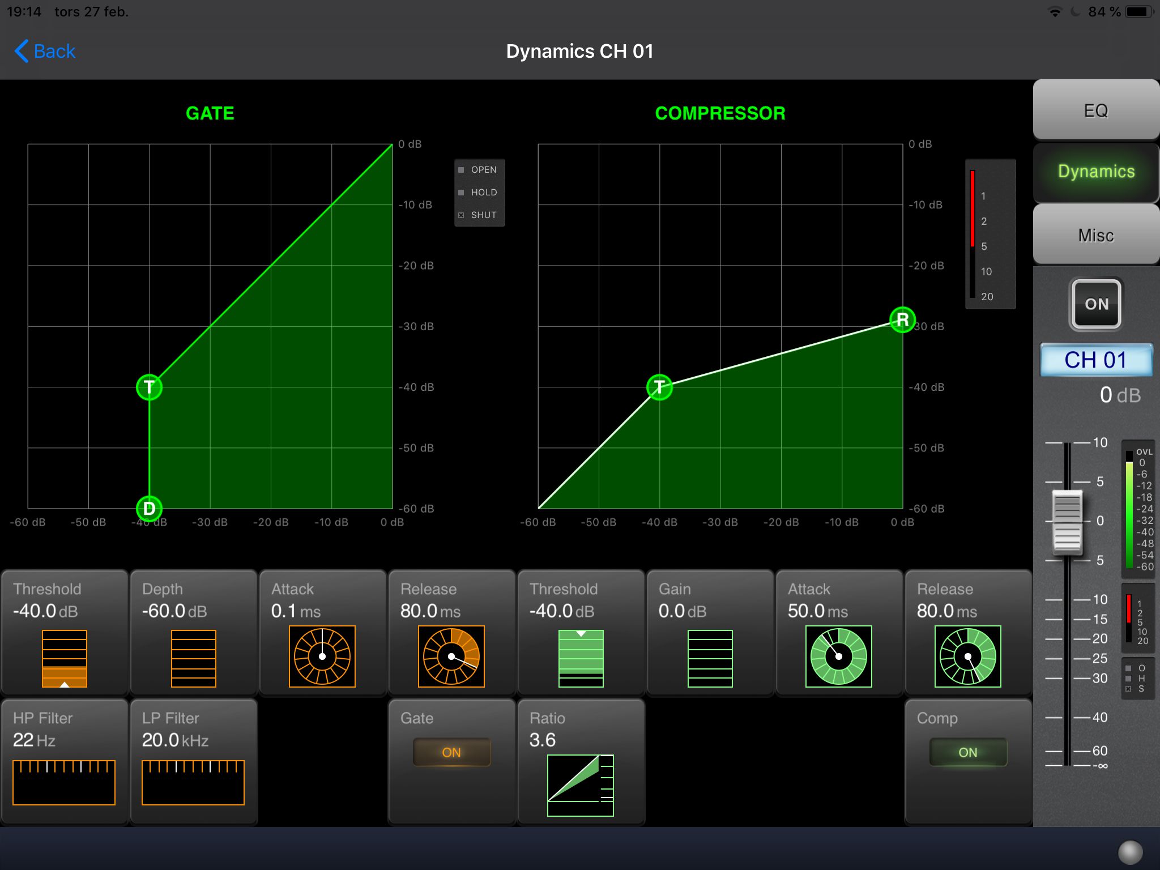Click the HP Filter frequency ruler icon

64,782
